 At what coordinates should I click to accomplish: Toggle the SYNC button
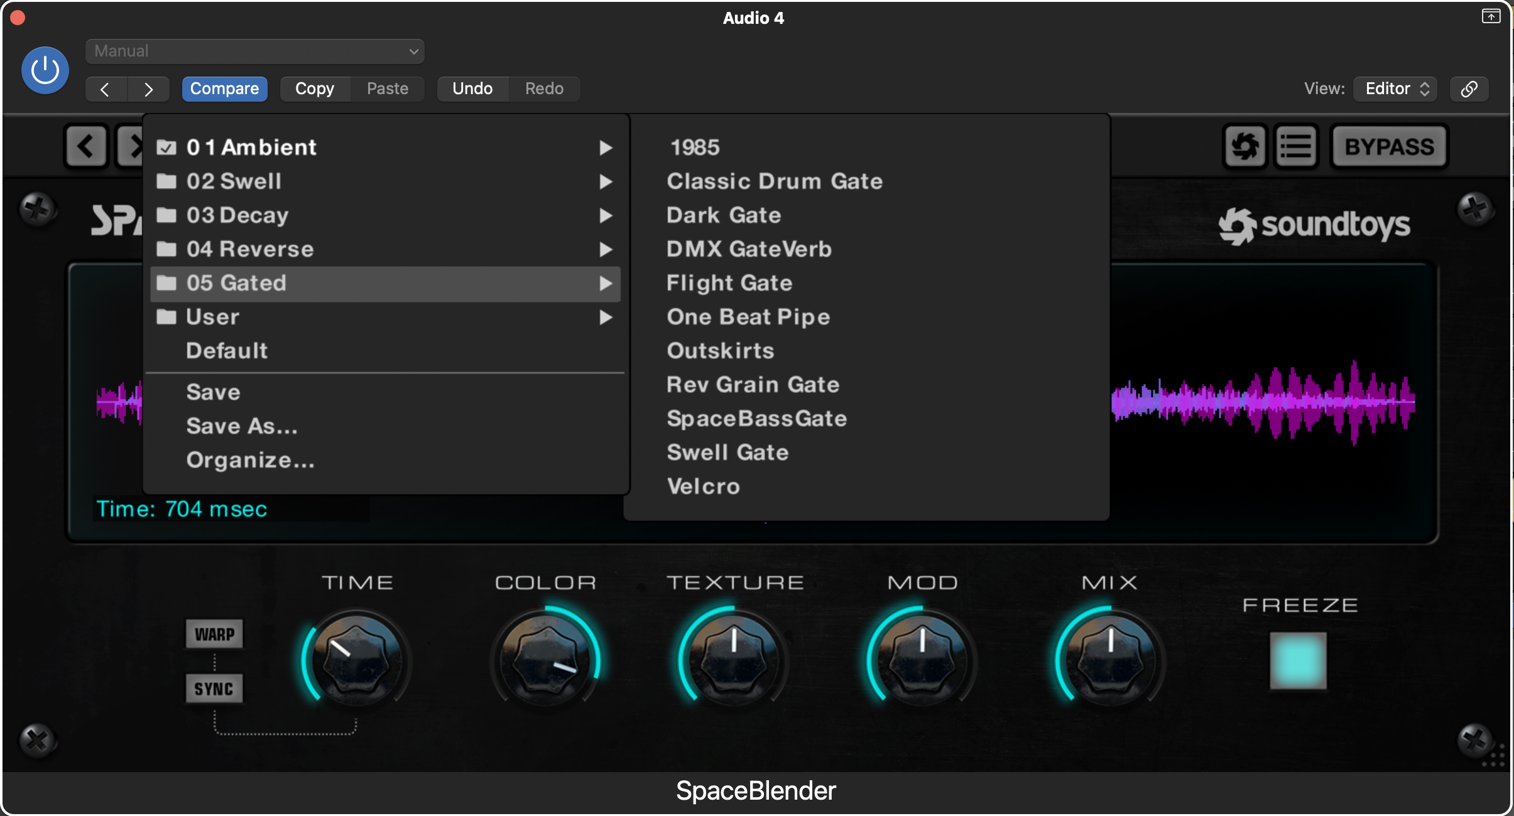click(x=214, y=689)
